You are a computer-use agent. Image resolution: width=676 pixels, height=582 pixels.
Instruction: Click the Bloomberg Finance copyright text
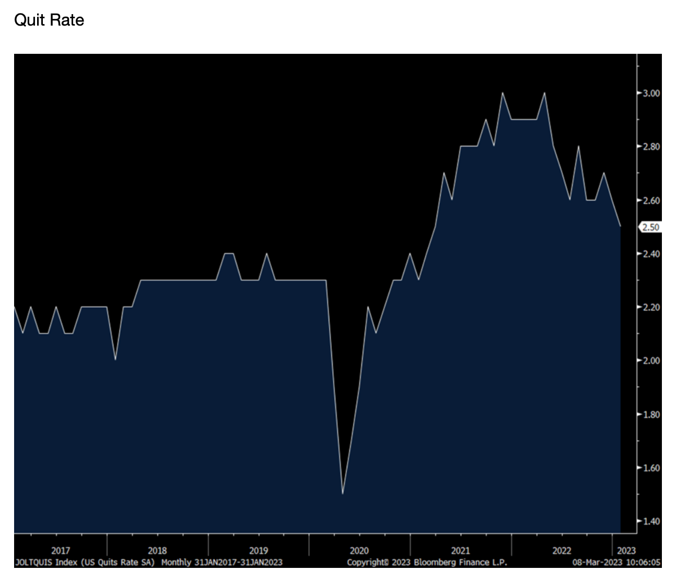coord(427,562)
